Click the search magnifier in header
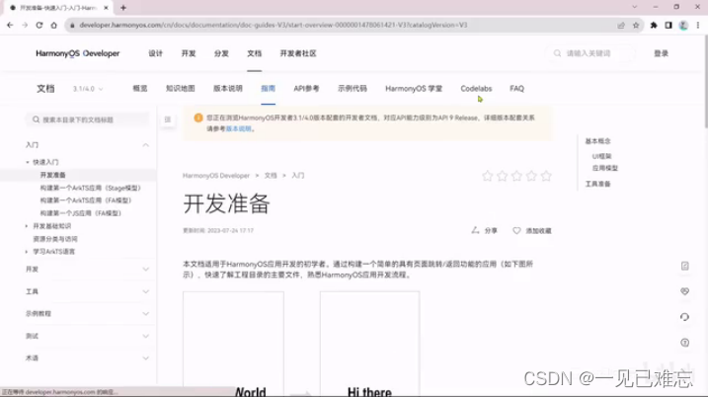708x397 pixels. [557, 53]
